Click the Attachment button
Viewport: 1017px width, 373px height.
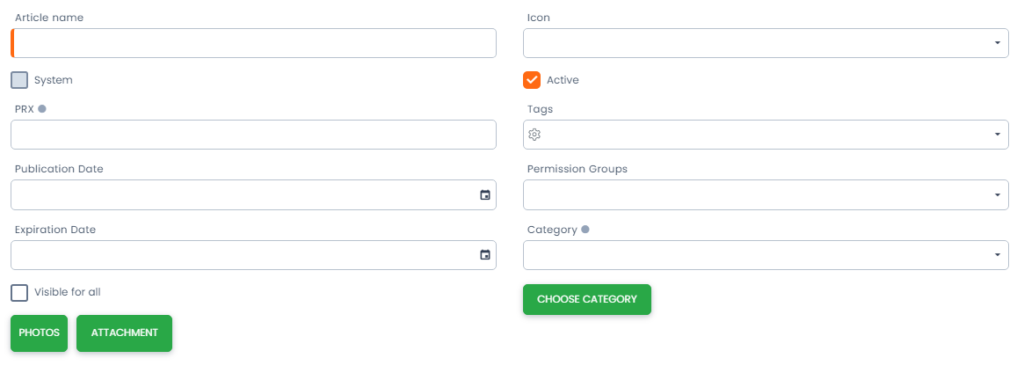tap(124, 333)
